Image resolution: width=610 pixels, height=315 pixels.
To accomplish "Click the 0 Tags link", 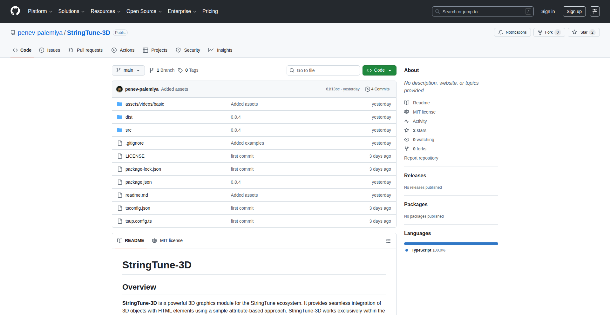I will click(188, 70).
